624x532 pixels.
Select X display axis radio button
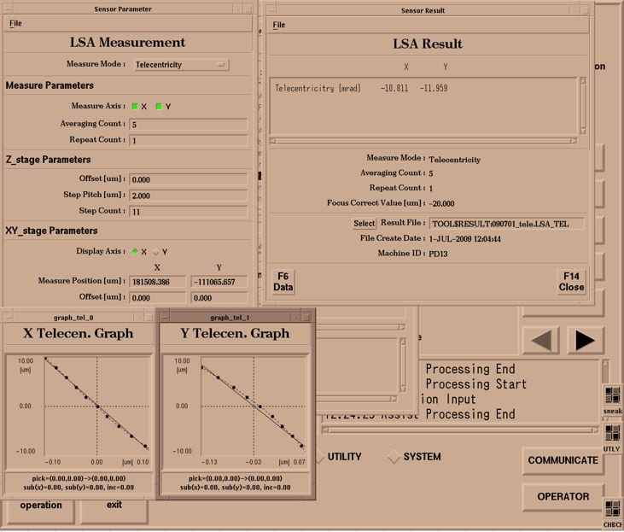click(x=135, y=251)
